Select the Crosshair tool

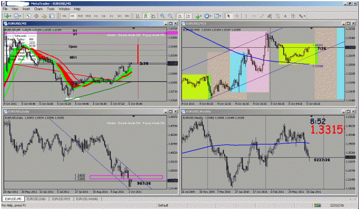pyautogui.click(x=237, y=16)
